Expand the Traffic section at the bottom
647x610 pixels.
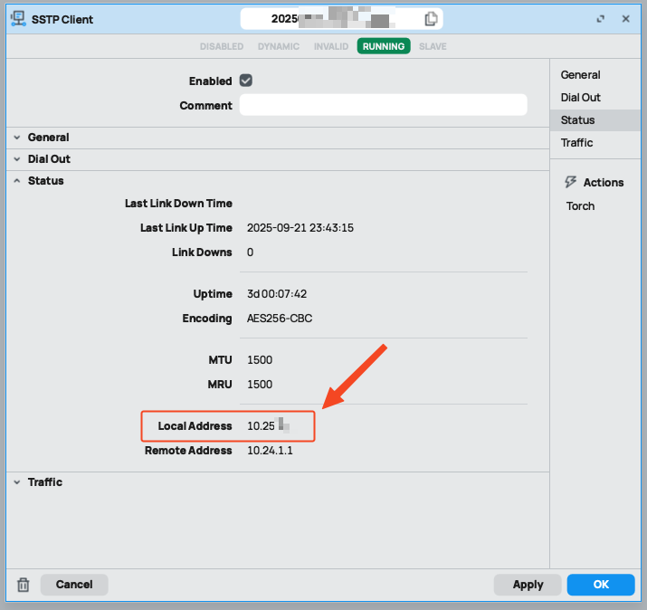click(x=44, y=482)
